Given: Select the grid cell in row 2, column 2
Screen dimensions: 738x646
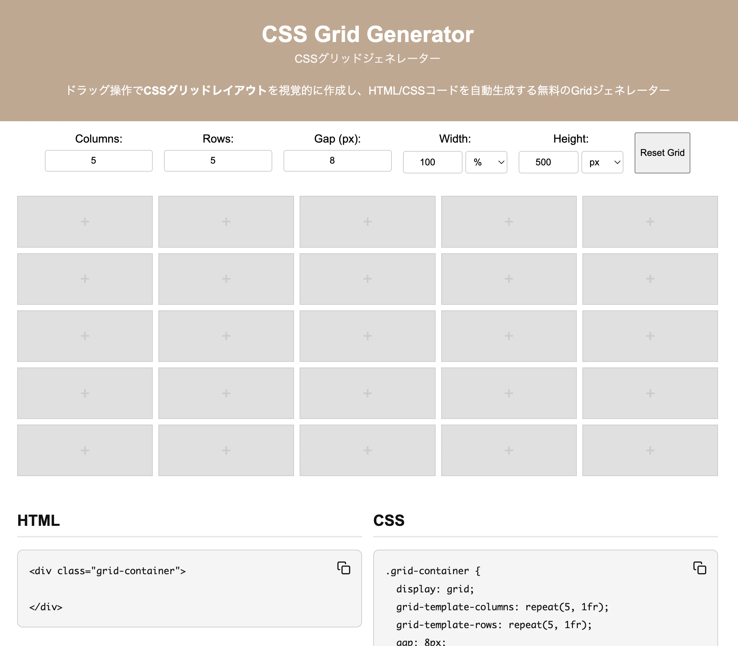Looking at the screenshot, I should pos(226,279).
